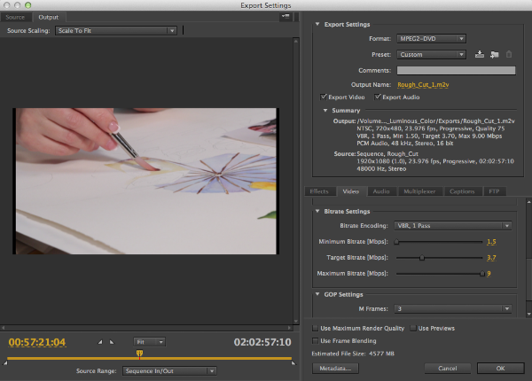Click the Minimum Bitrate slider handle

coord(396,242)
